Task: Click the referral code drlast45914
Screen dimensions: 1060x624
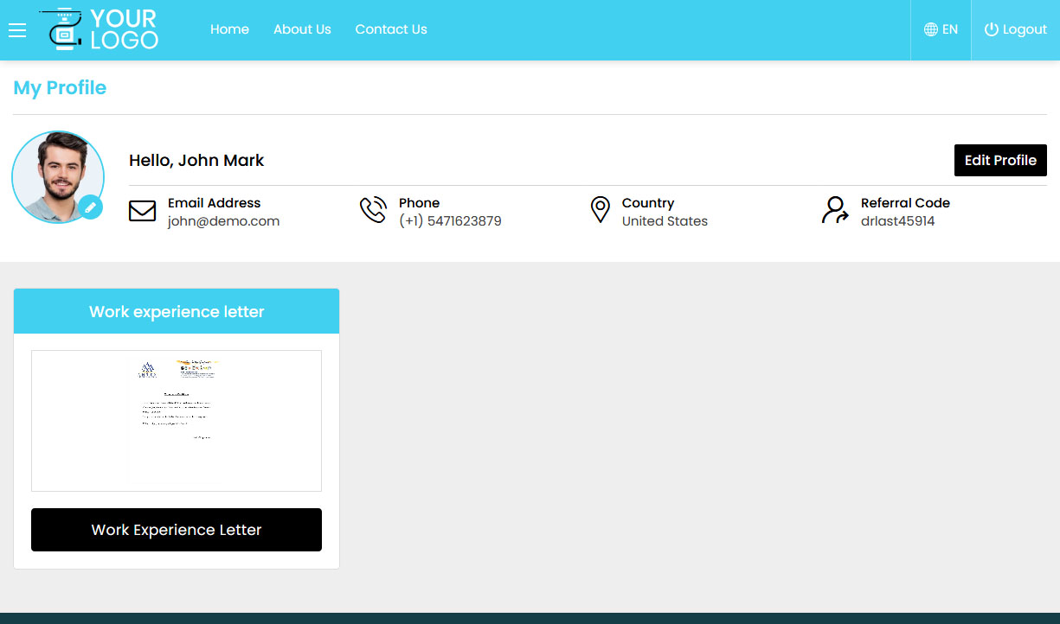Action: point(897,221)
